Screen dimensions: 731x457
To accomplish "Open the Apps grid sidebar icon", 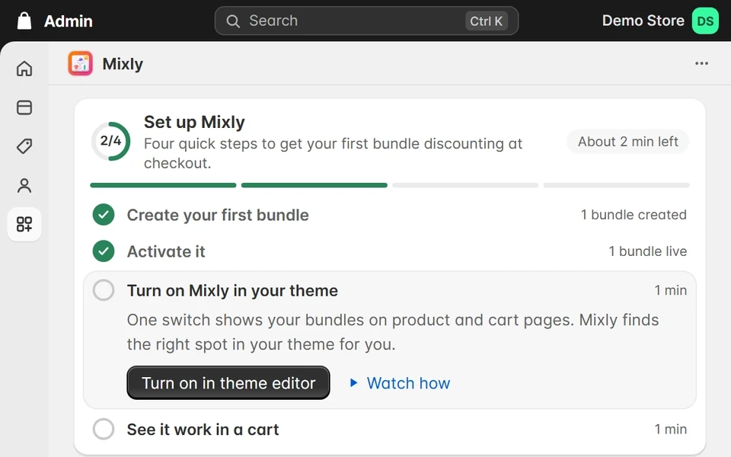I will [x=24, y=224].
